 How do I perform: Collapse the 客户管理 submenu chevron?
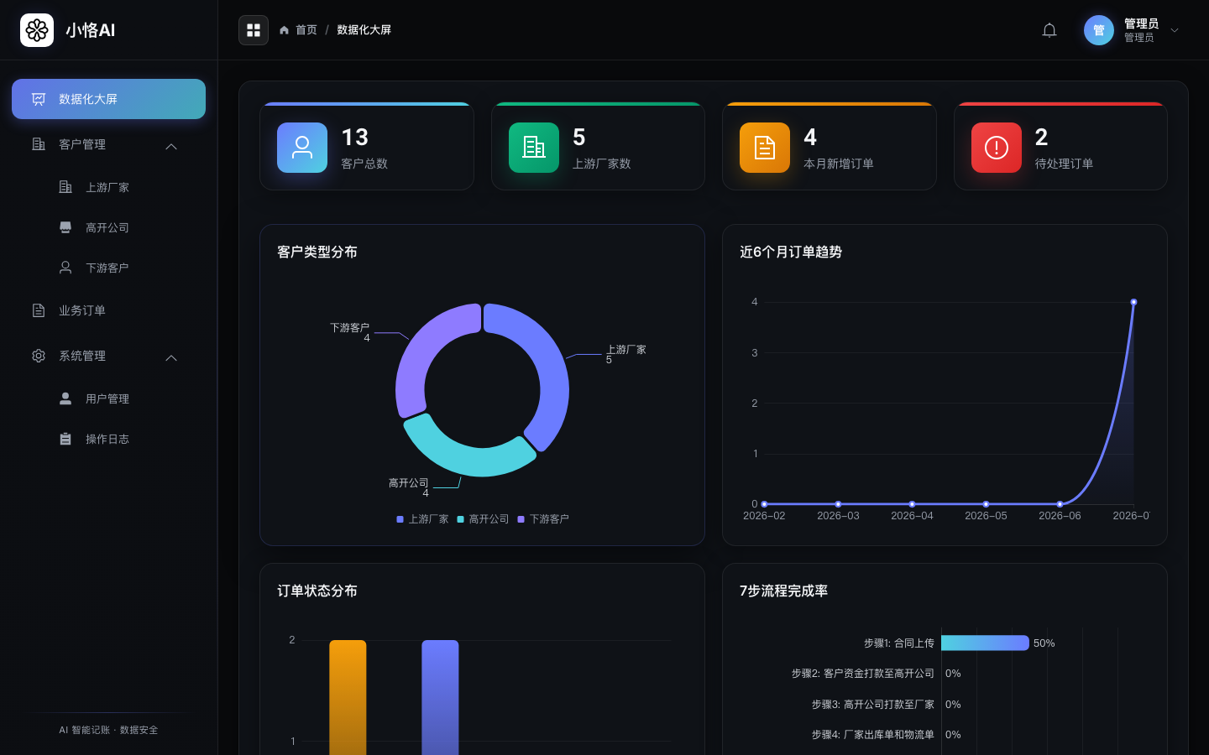click(x=171, y=146)
